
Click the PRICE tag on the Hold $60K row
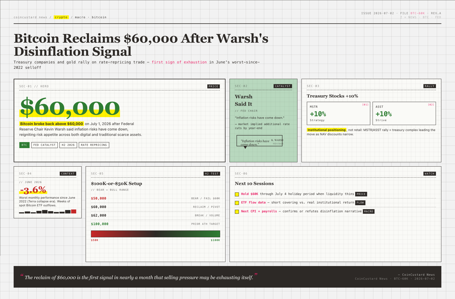click(x=361, y=194)
